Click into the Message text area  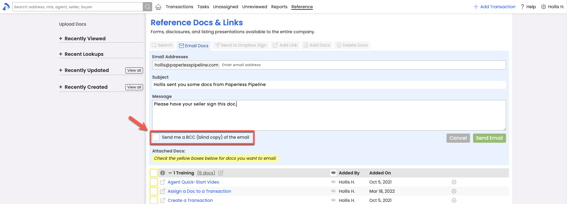pos(329,115)
